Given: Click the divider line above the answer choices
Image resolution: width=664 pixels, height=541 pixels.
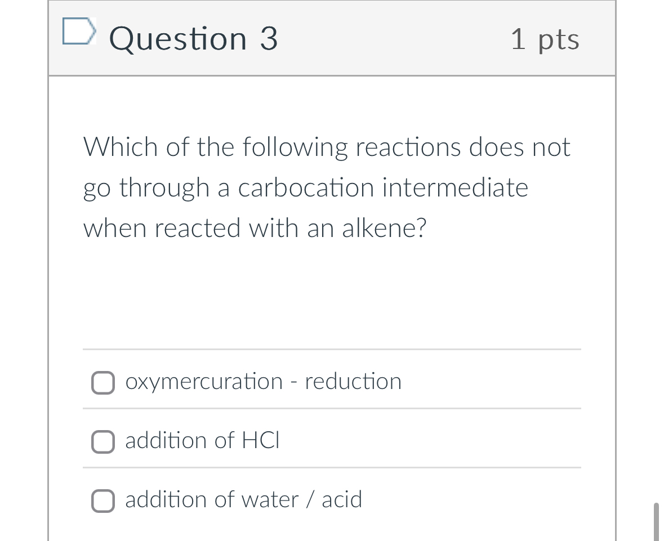Looking at the screenshot, I should (332, 350).
